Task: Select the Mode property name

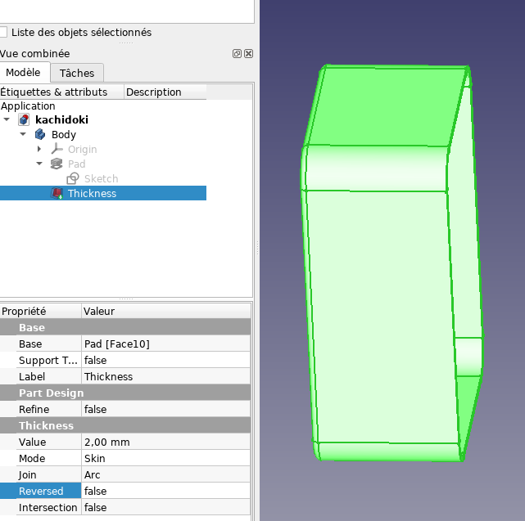Action: click(x=32, y=459)
